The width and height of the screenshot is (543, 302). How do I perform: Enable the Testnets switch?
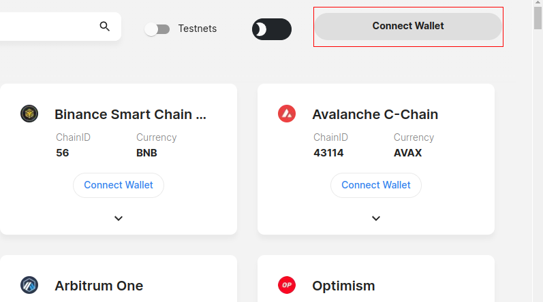pos(157,29)
